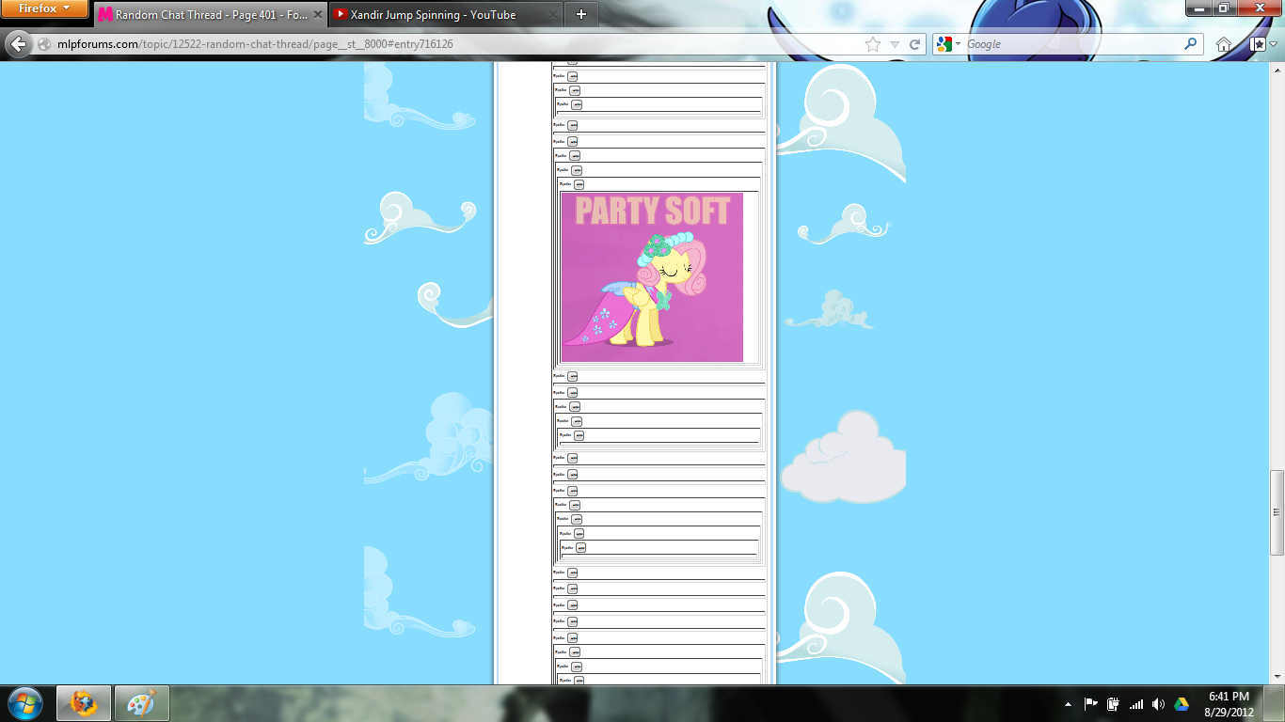1285x722 pixels.
Task: Click the Google search field
Action: point(1072,44)
